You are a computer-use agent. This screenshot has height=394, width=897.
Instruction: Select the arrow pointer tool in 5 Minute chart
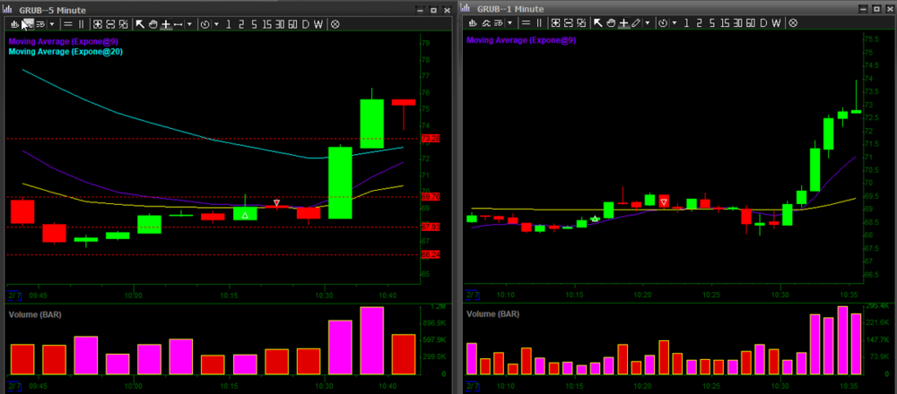click(x=140, y=24)
